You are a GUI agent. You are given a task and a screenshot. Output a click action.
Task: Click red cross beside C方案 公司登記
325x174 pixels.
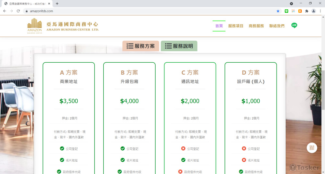[183, 149]
